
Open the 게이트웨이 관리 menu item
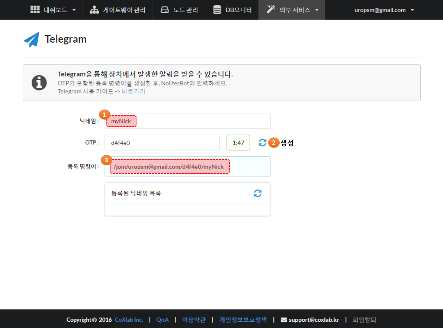click(118, 10)
